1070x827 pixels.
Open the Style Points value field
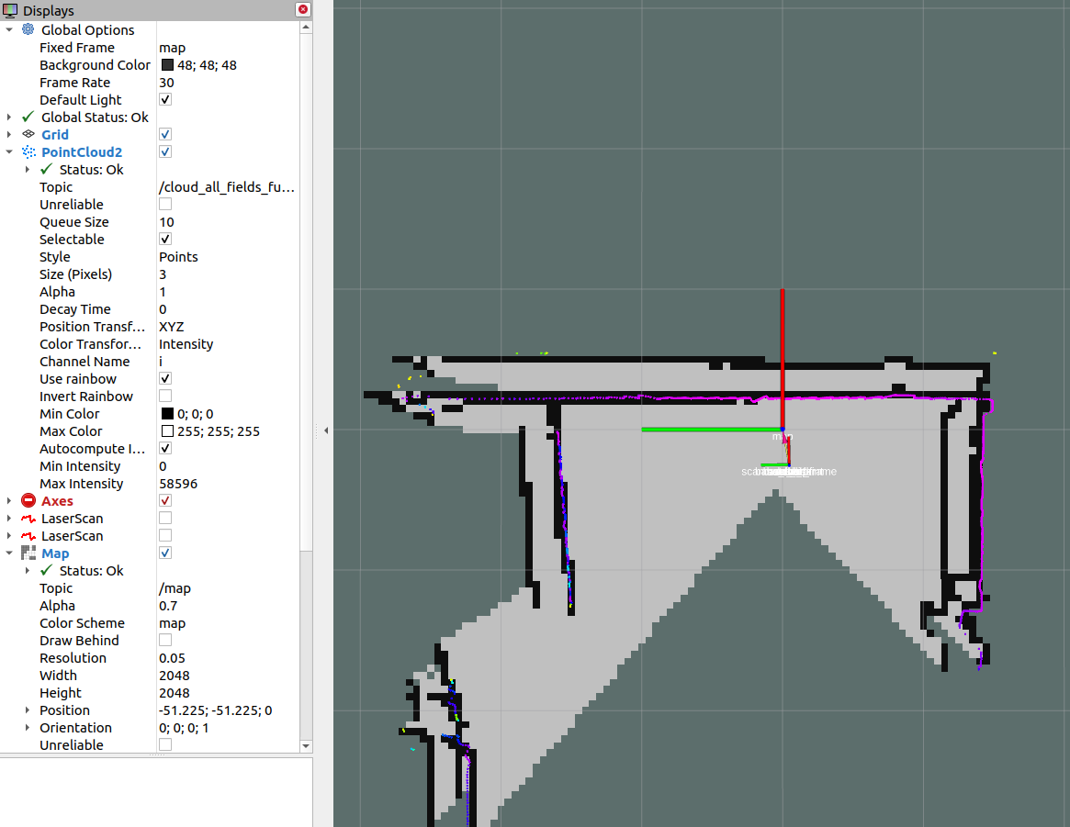click(x=178, y=257)
